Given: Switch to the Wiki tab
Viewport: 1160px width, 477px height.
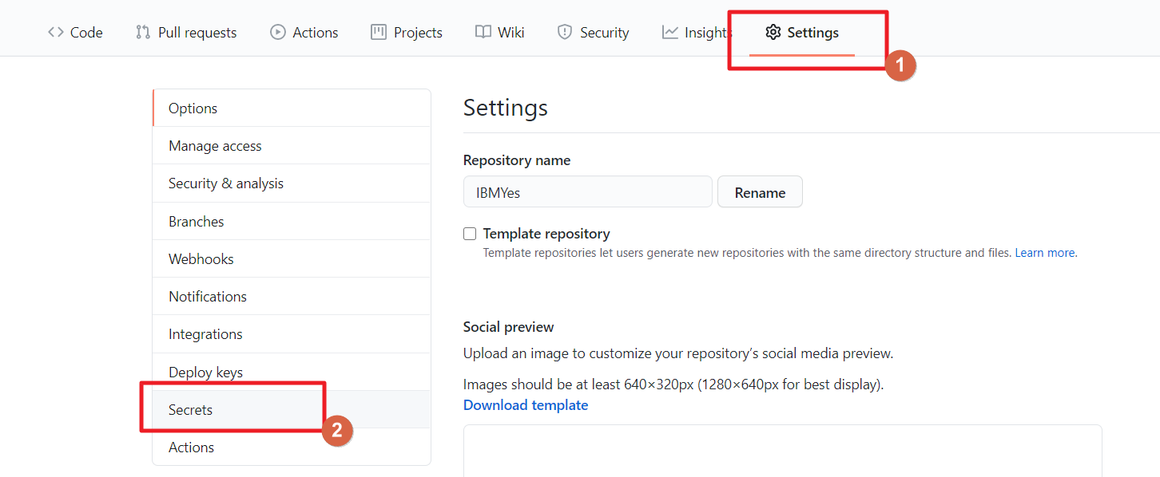Looking at the screenshot, I should (510, 33).
